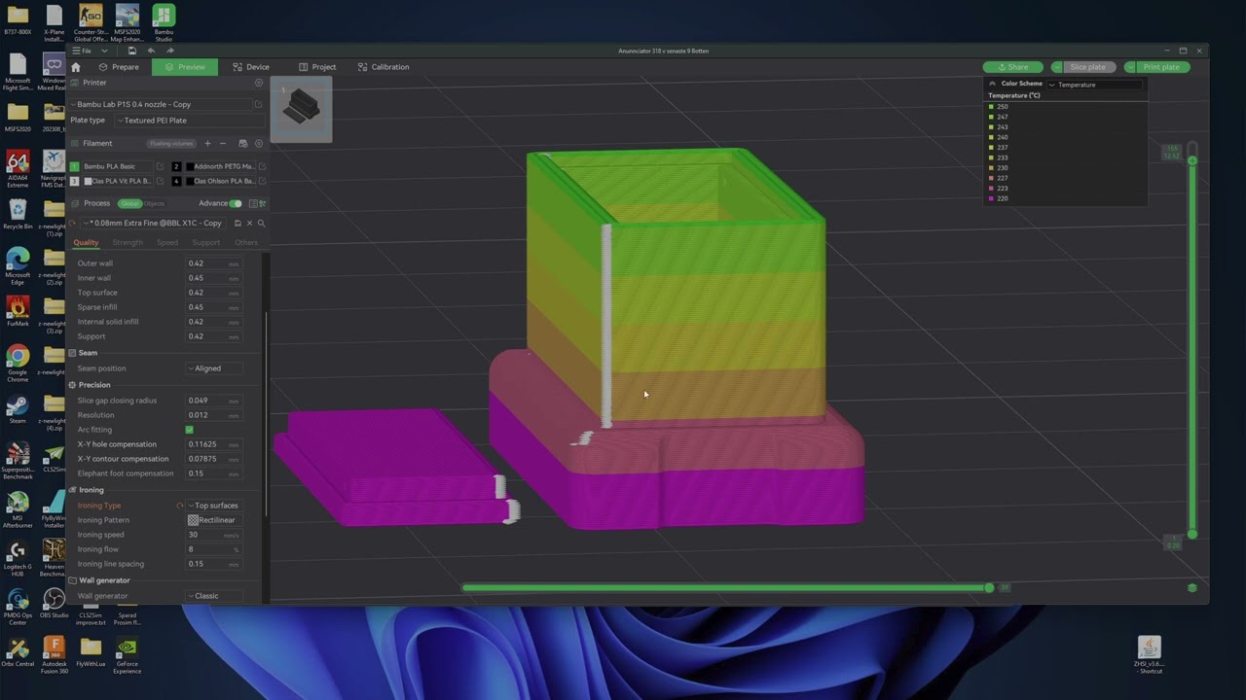Redo the action with the forward arrow

point(170,51)
